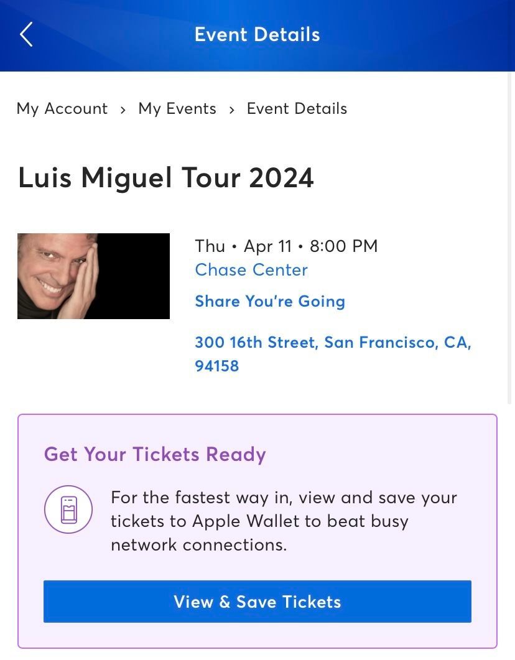Click the mobile ticket icon in the purple card
This screenshot has height=660, width=515.
coord(68,510)
